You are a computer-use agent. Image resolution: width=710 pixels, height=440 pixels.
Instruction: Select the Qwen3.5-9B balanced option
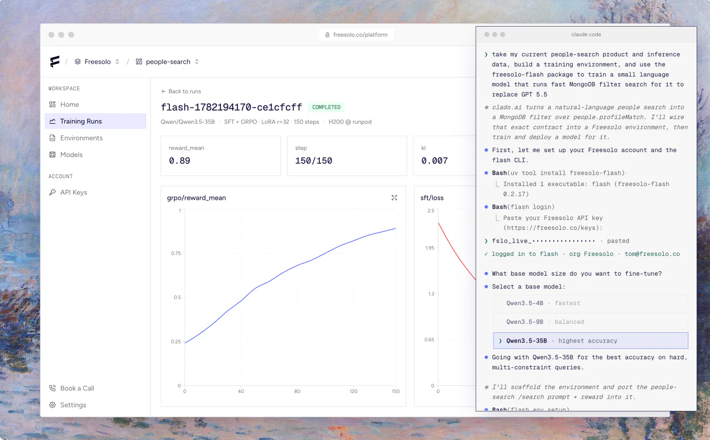(590, 322)
